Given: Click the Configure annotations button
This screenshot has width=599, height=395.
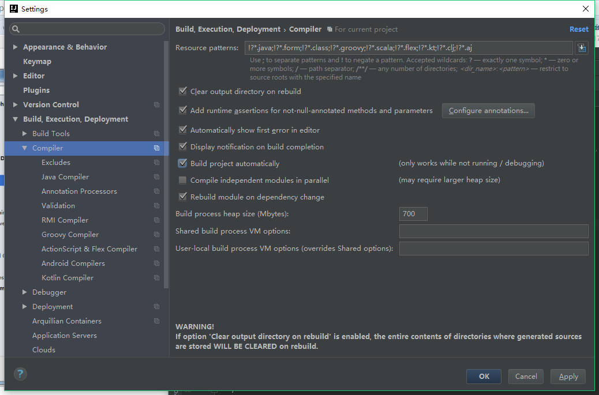Looking at the screenshot, I should click(488, 111).
